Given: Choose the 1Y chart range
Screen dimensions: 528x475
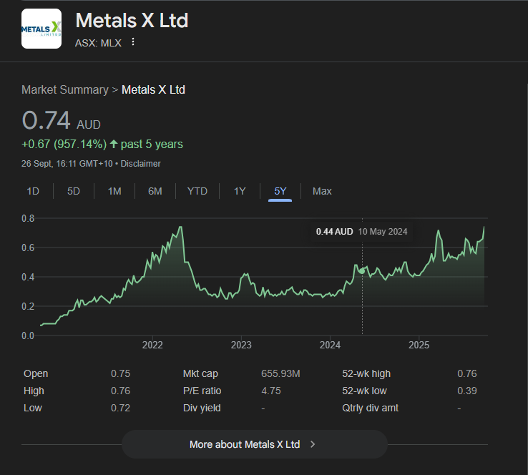Looking at the screenshot, I should 240,191.
